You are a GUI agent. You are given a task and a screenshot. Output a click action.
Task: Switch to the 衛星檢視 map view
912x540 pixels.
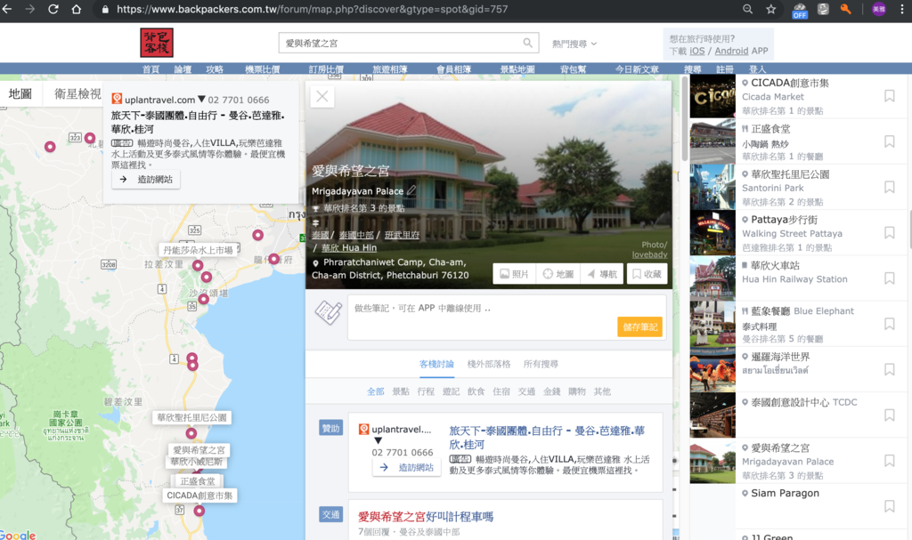(x=77, y=93)
